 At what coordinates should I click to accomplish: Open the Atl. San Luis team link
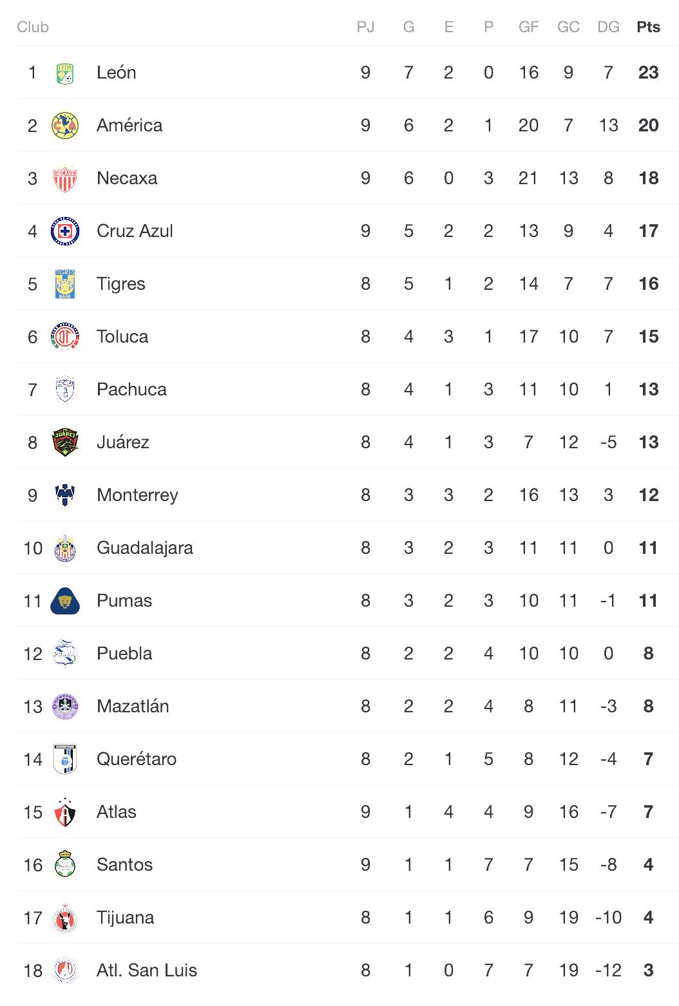pyautogui.click(x=147, y=971)
